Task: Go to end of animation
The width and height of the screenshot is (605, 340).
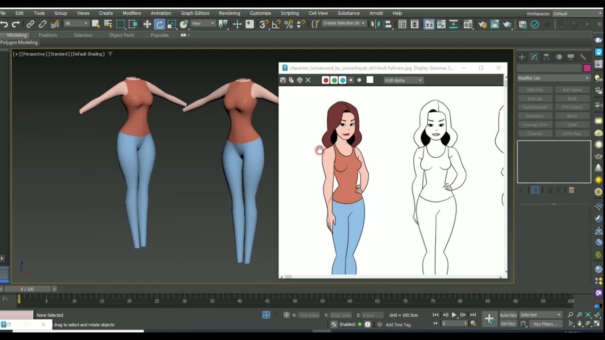Action: click(473, 315)
